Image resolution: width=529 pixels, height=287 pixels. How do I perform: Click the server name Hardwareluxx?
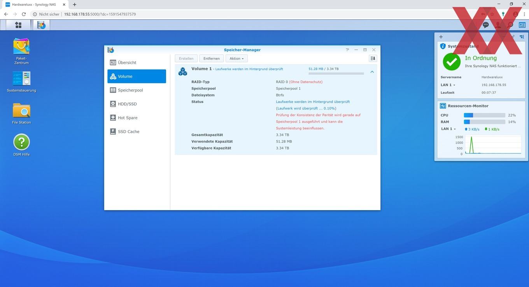tap(492, 77)
